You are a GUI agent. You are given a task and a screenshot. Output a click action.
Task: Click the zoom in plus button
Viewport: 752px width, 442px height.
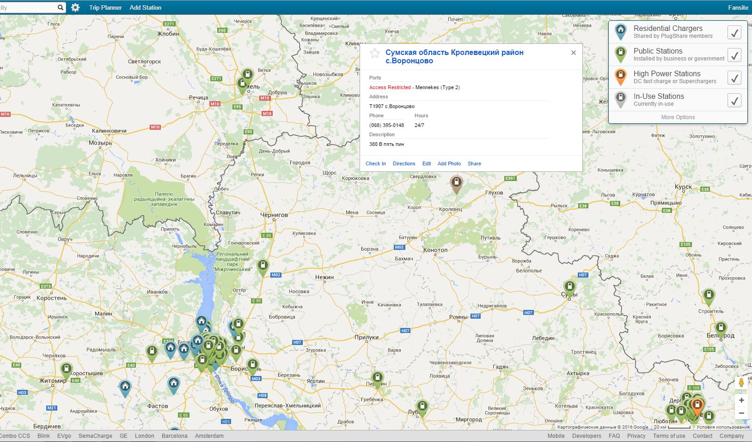(741, 400)
